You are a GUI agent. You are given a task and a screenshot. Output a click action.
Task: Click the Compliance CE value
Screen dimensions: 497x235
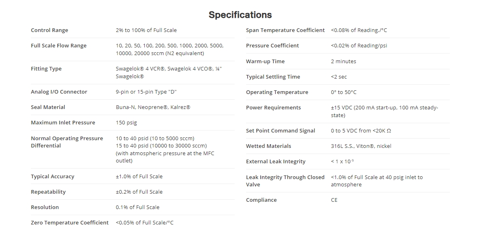pyautogui.click(x=334, y=200)
